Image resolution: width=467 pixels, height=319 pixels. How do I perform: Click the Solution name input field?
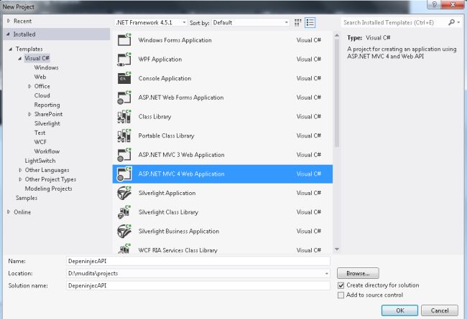click(198, 286)
